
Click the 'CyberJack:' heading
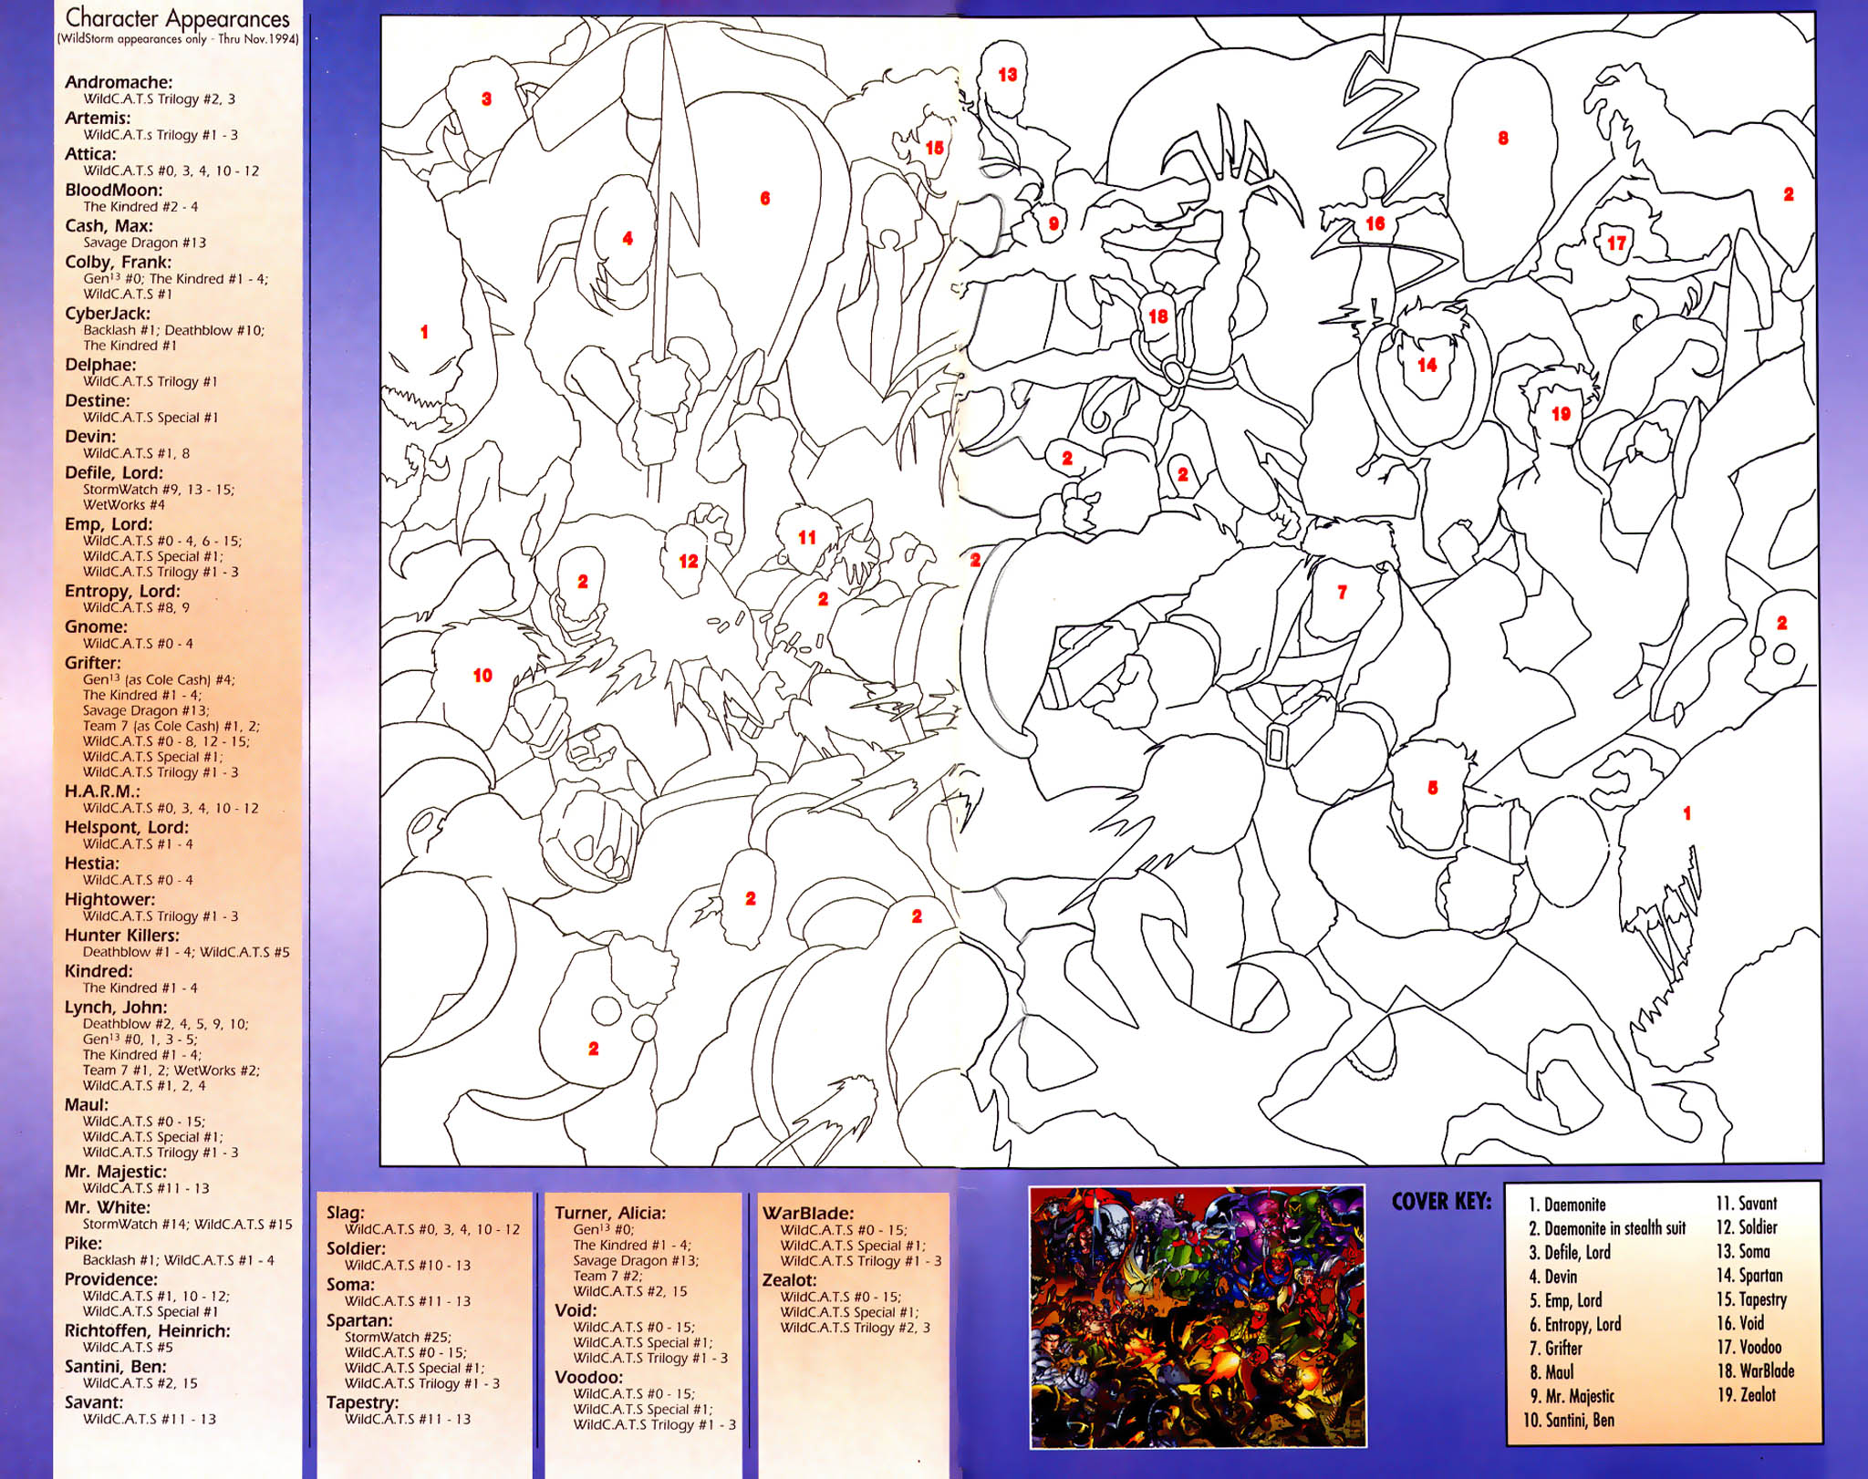pyautogui.click(x=107, y=314)
